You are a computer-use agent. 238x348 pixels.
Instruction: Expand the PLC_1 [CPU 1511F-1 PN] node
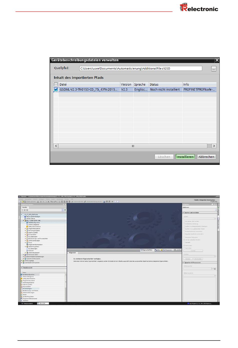coord(24,221)
